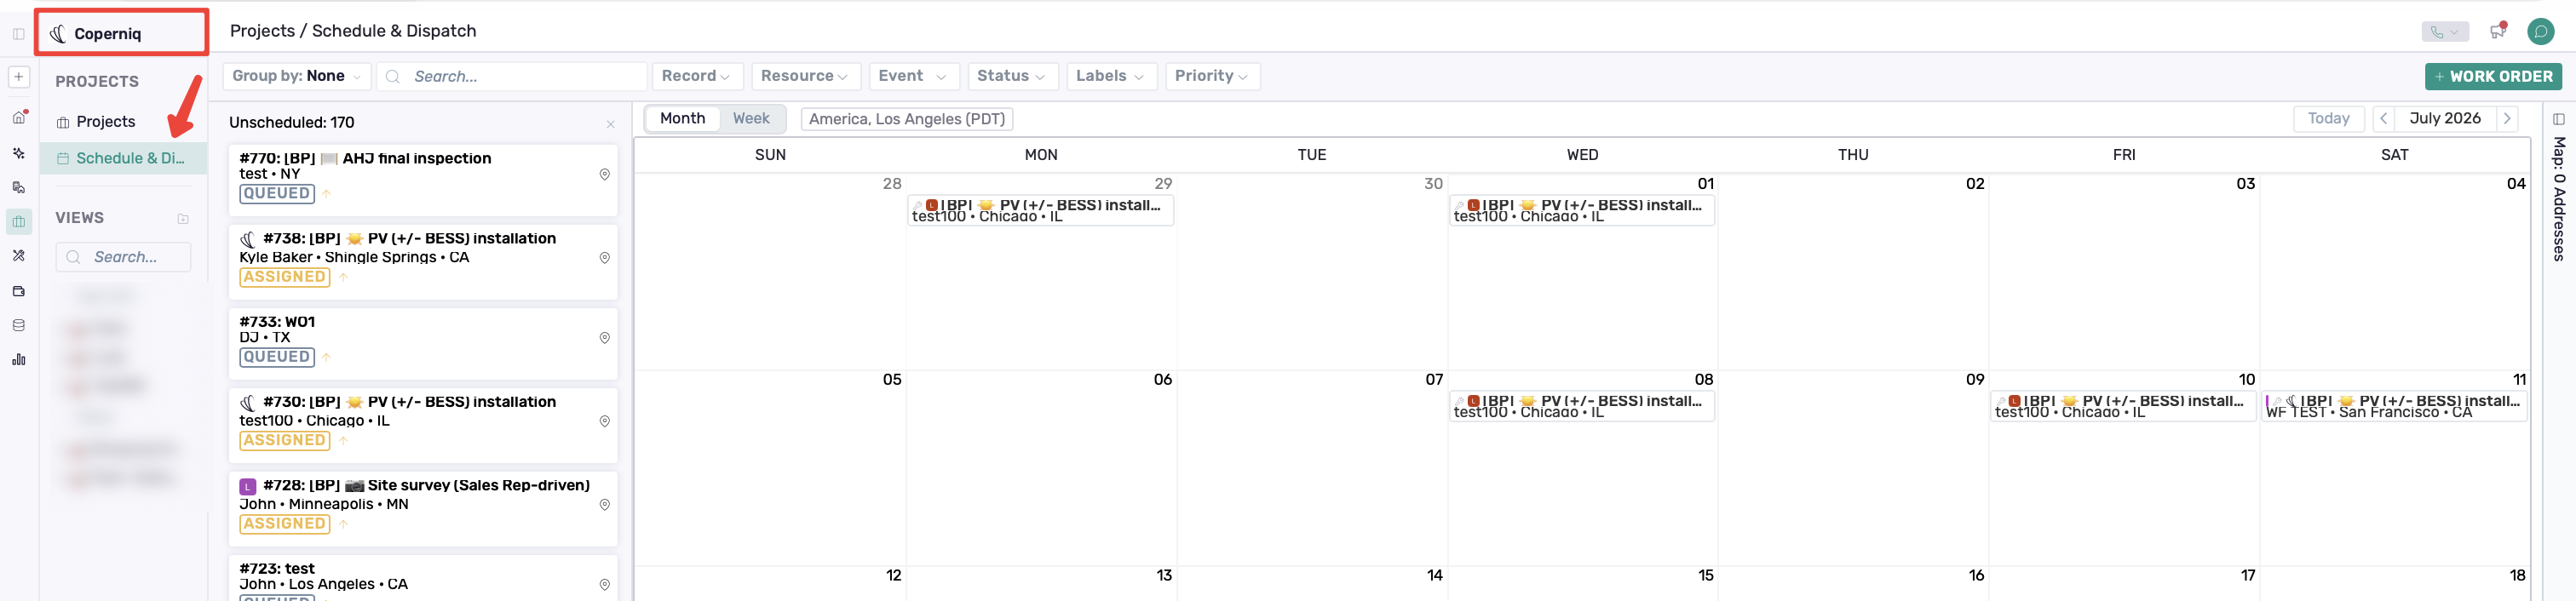
Task: Toggle the Map side panel icon
Action: click(2559, 119)
